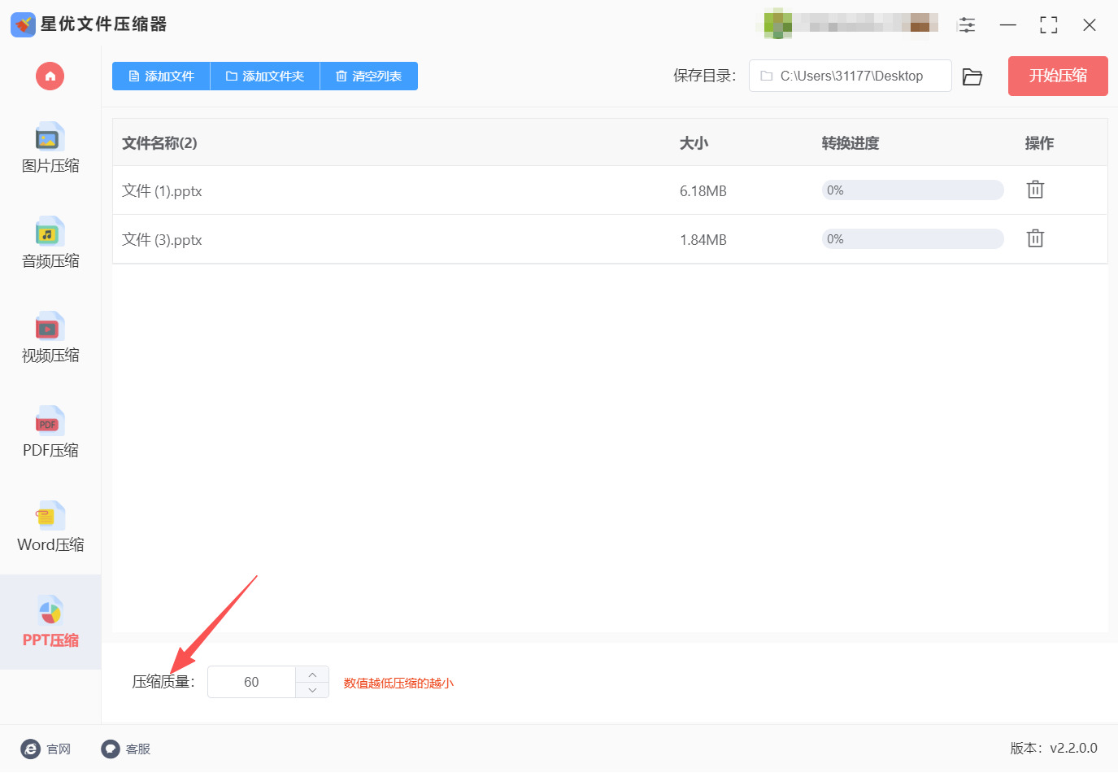Click the 压缩质量 value input field
This screenshot has height=773, width=1118.
(x=251, y=682)
